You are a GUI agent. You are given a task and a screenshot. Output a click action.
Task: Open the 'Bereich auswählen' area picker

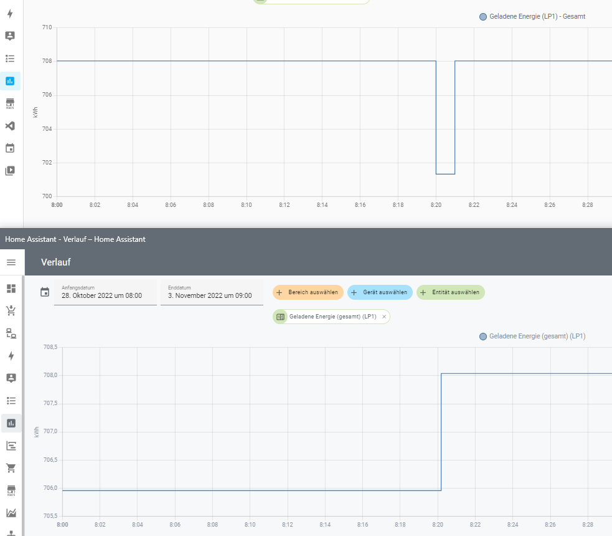click(x=308, y=292)
